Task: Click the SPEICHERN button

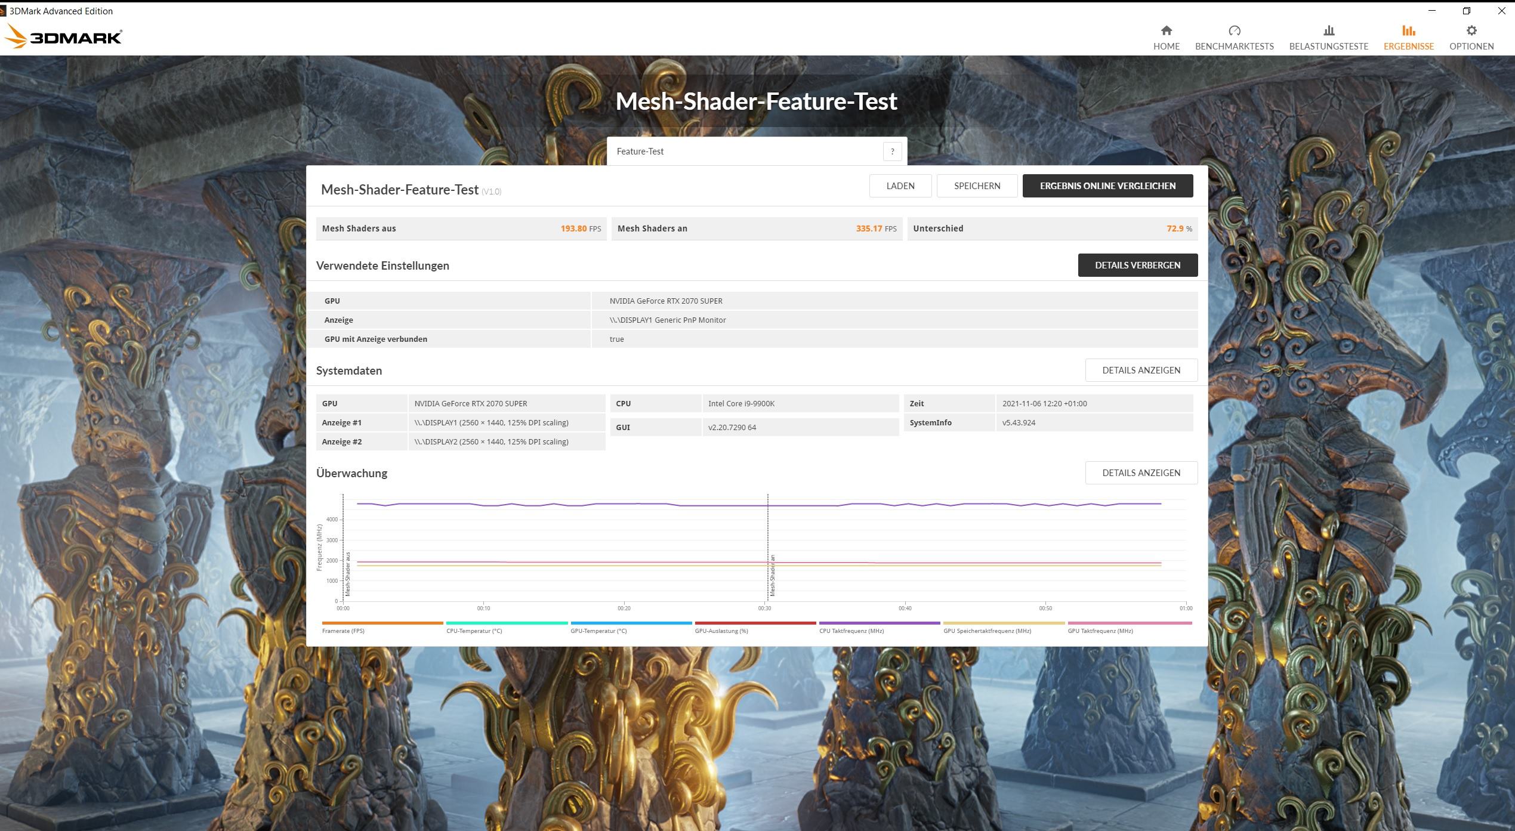Action: point(977,186)
